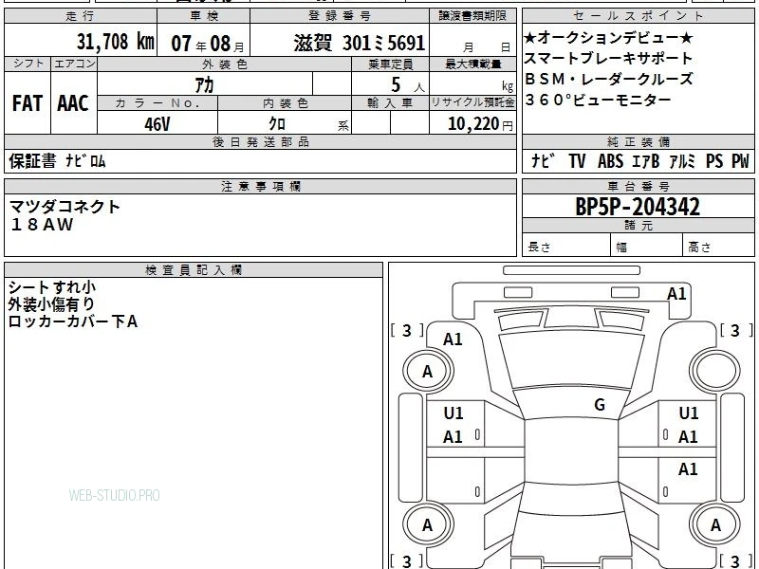Select the inspection date 07年08月
The width and height of the screenshot is (759, 569).
(208, 44)
